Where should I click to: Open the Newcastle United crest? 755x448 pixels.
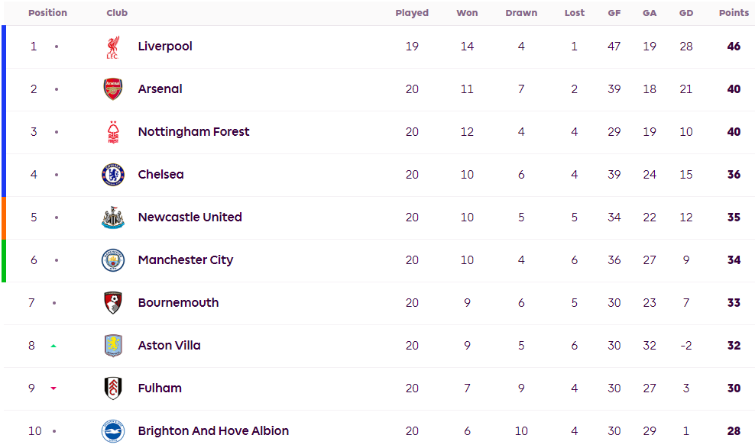point(112,218)
